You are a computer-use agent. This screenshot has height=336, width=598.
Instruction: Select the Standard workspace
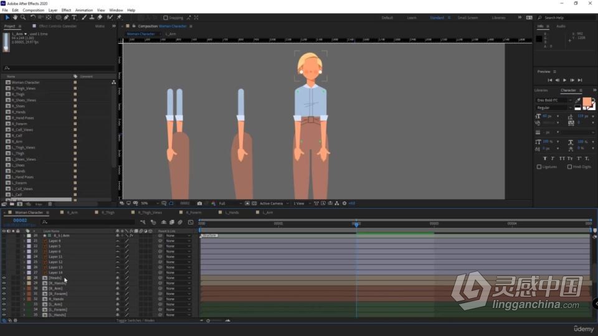[x=437, y=18]
